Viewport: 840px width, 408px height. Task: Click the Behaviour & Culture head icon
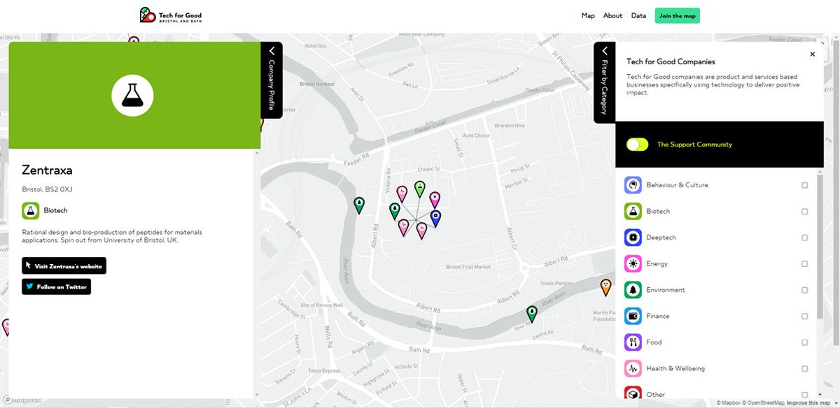632,184
